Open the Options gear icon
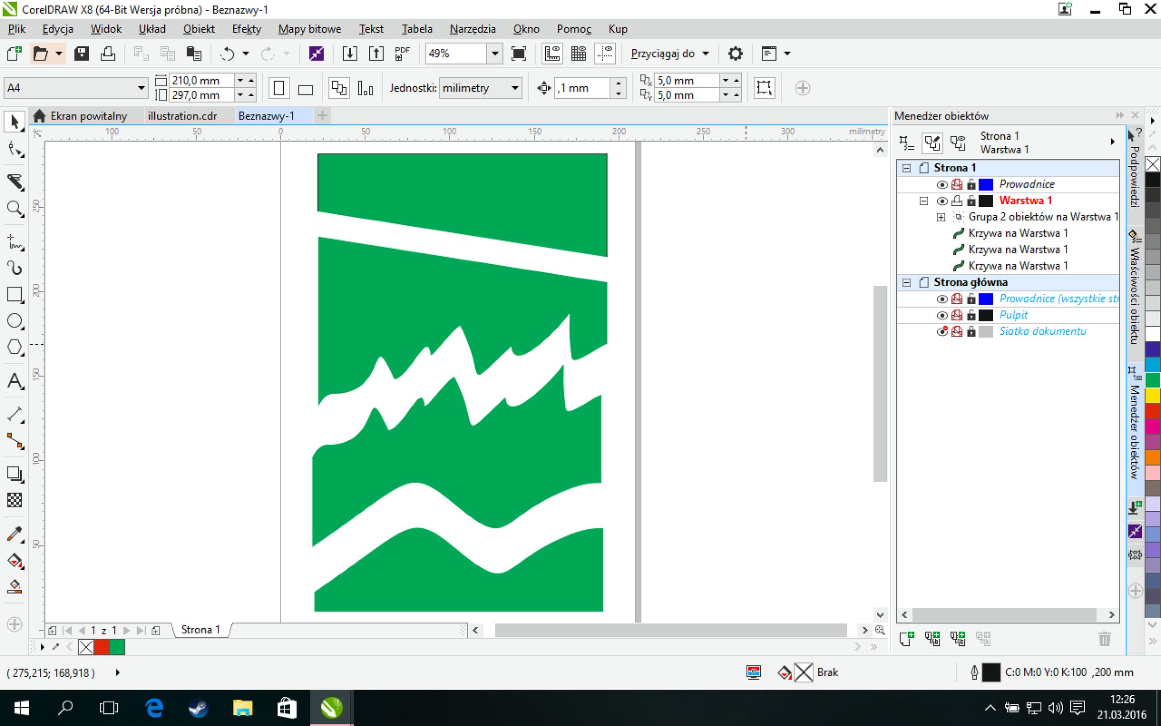This screenshot has height=726, width=1161. 735,53
